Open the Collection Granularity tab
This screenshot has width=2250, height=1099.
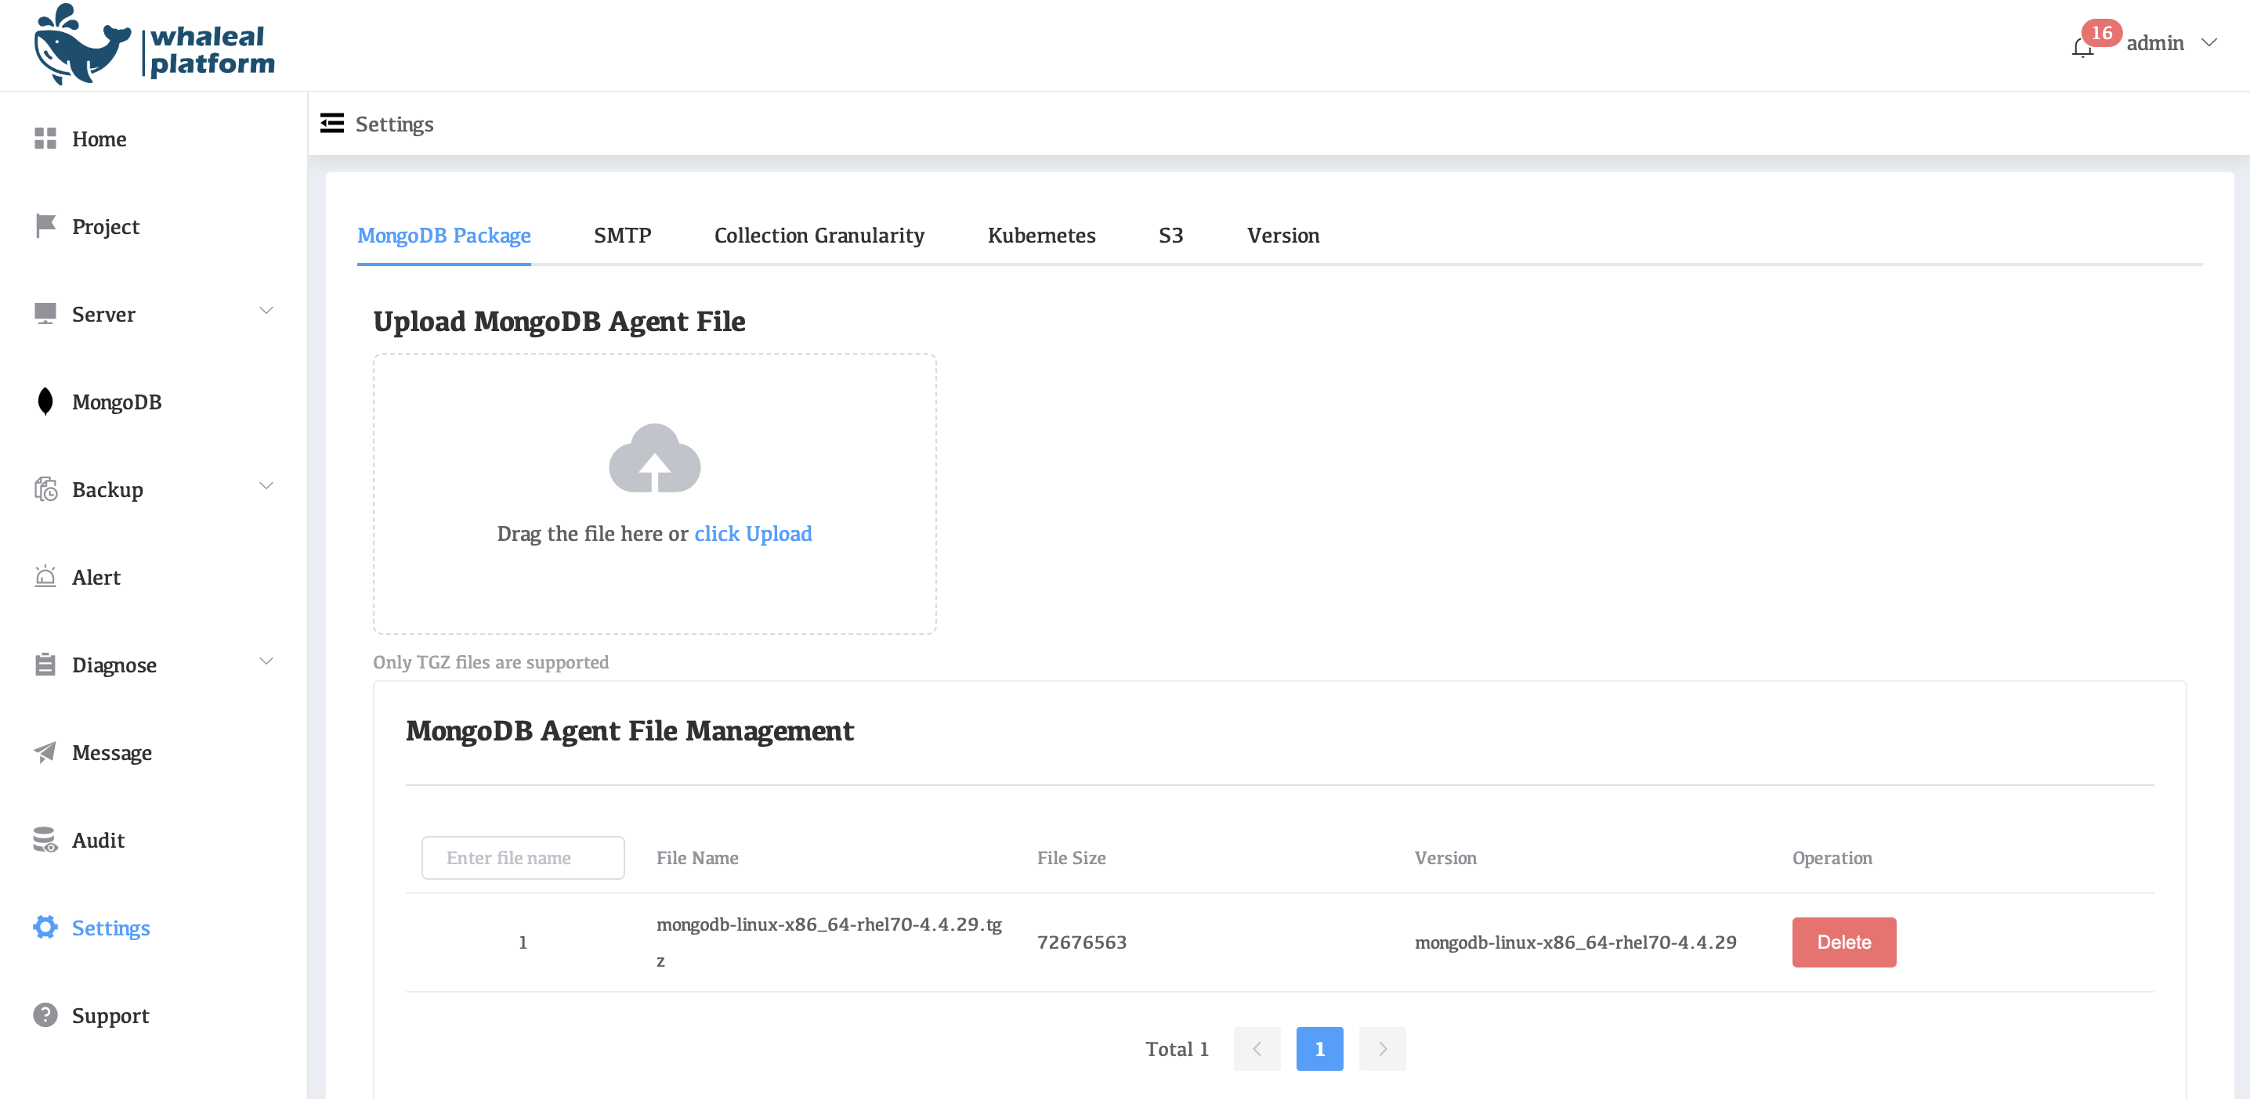[x=819, y=236]
